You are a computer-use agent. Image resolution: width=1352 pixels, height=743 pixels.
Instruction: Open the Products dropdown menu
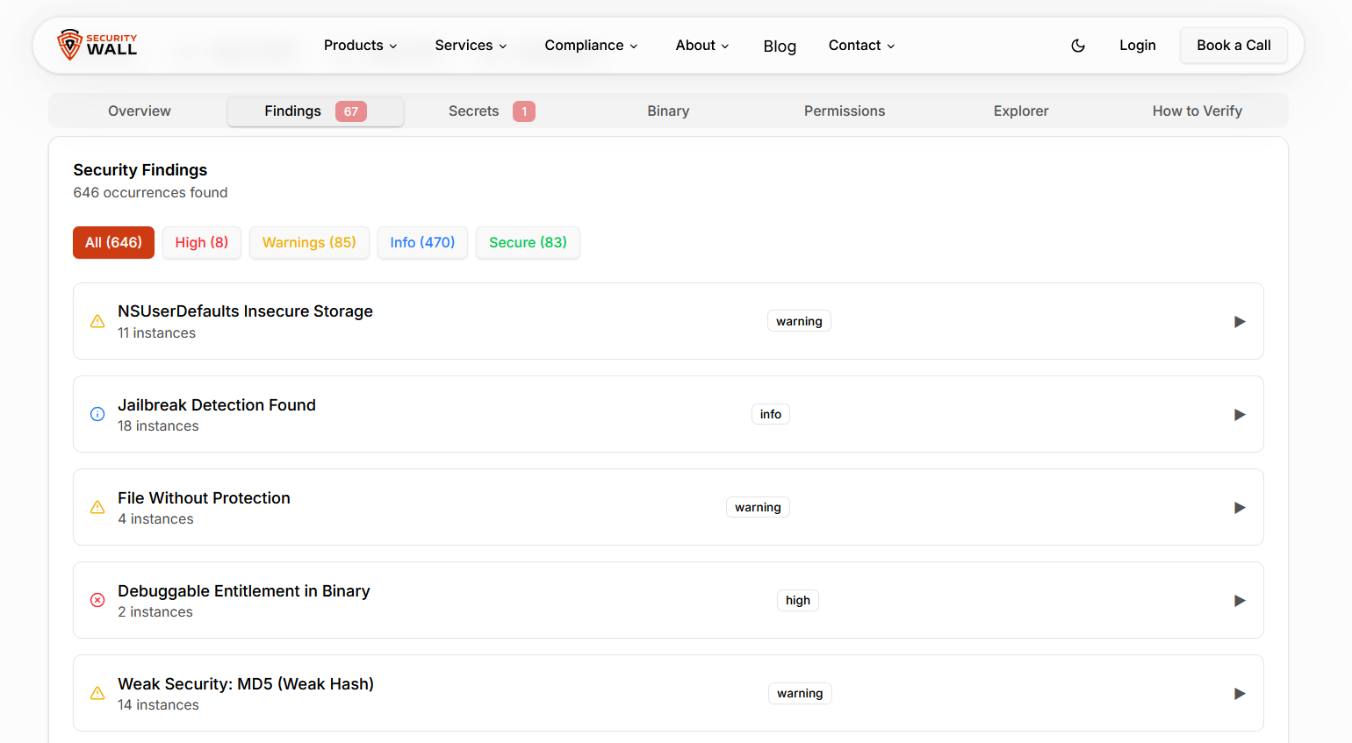(360, 46)
